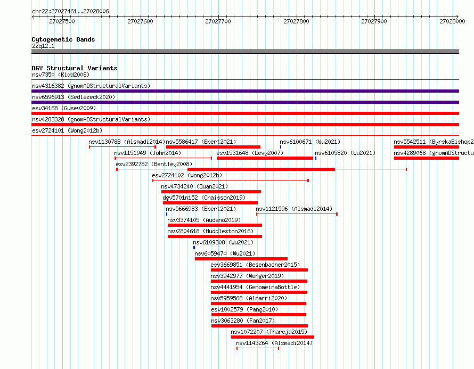
Task: Click blue marker for nsv6109308 (Wu2021)
Action: point(194,248)
